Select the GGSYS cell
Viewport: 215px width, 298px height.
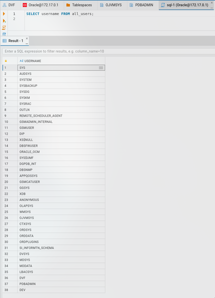click(61, 188)
